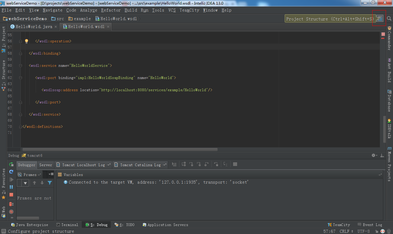Resume program in debugger
393x234 pixels.
point(11,180)
